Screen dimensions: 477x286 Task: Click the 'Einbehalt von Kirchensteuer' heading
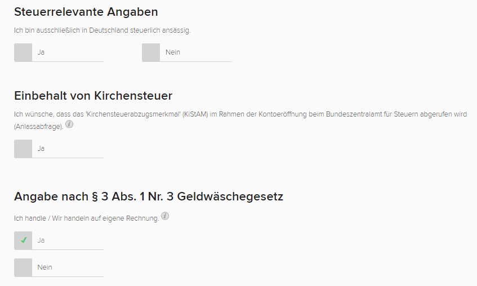tap(93, 95)
